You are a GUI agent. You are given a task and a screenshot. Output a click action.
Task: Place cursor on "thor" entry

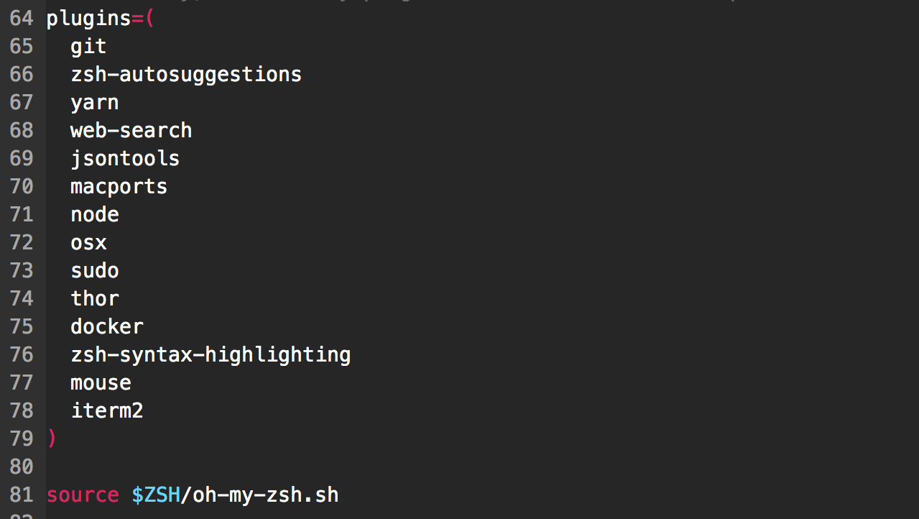pyautogui.click(x=94, y=299)
